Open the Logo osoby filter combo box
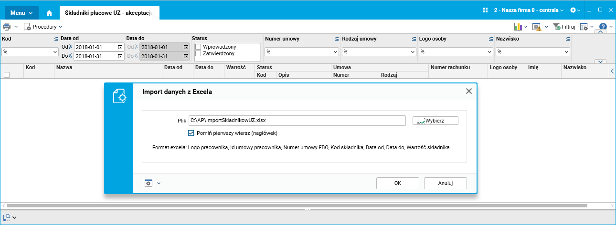The image size is (616, 225). [456, 51]
